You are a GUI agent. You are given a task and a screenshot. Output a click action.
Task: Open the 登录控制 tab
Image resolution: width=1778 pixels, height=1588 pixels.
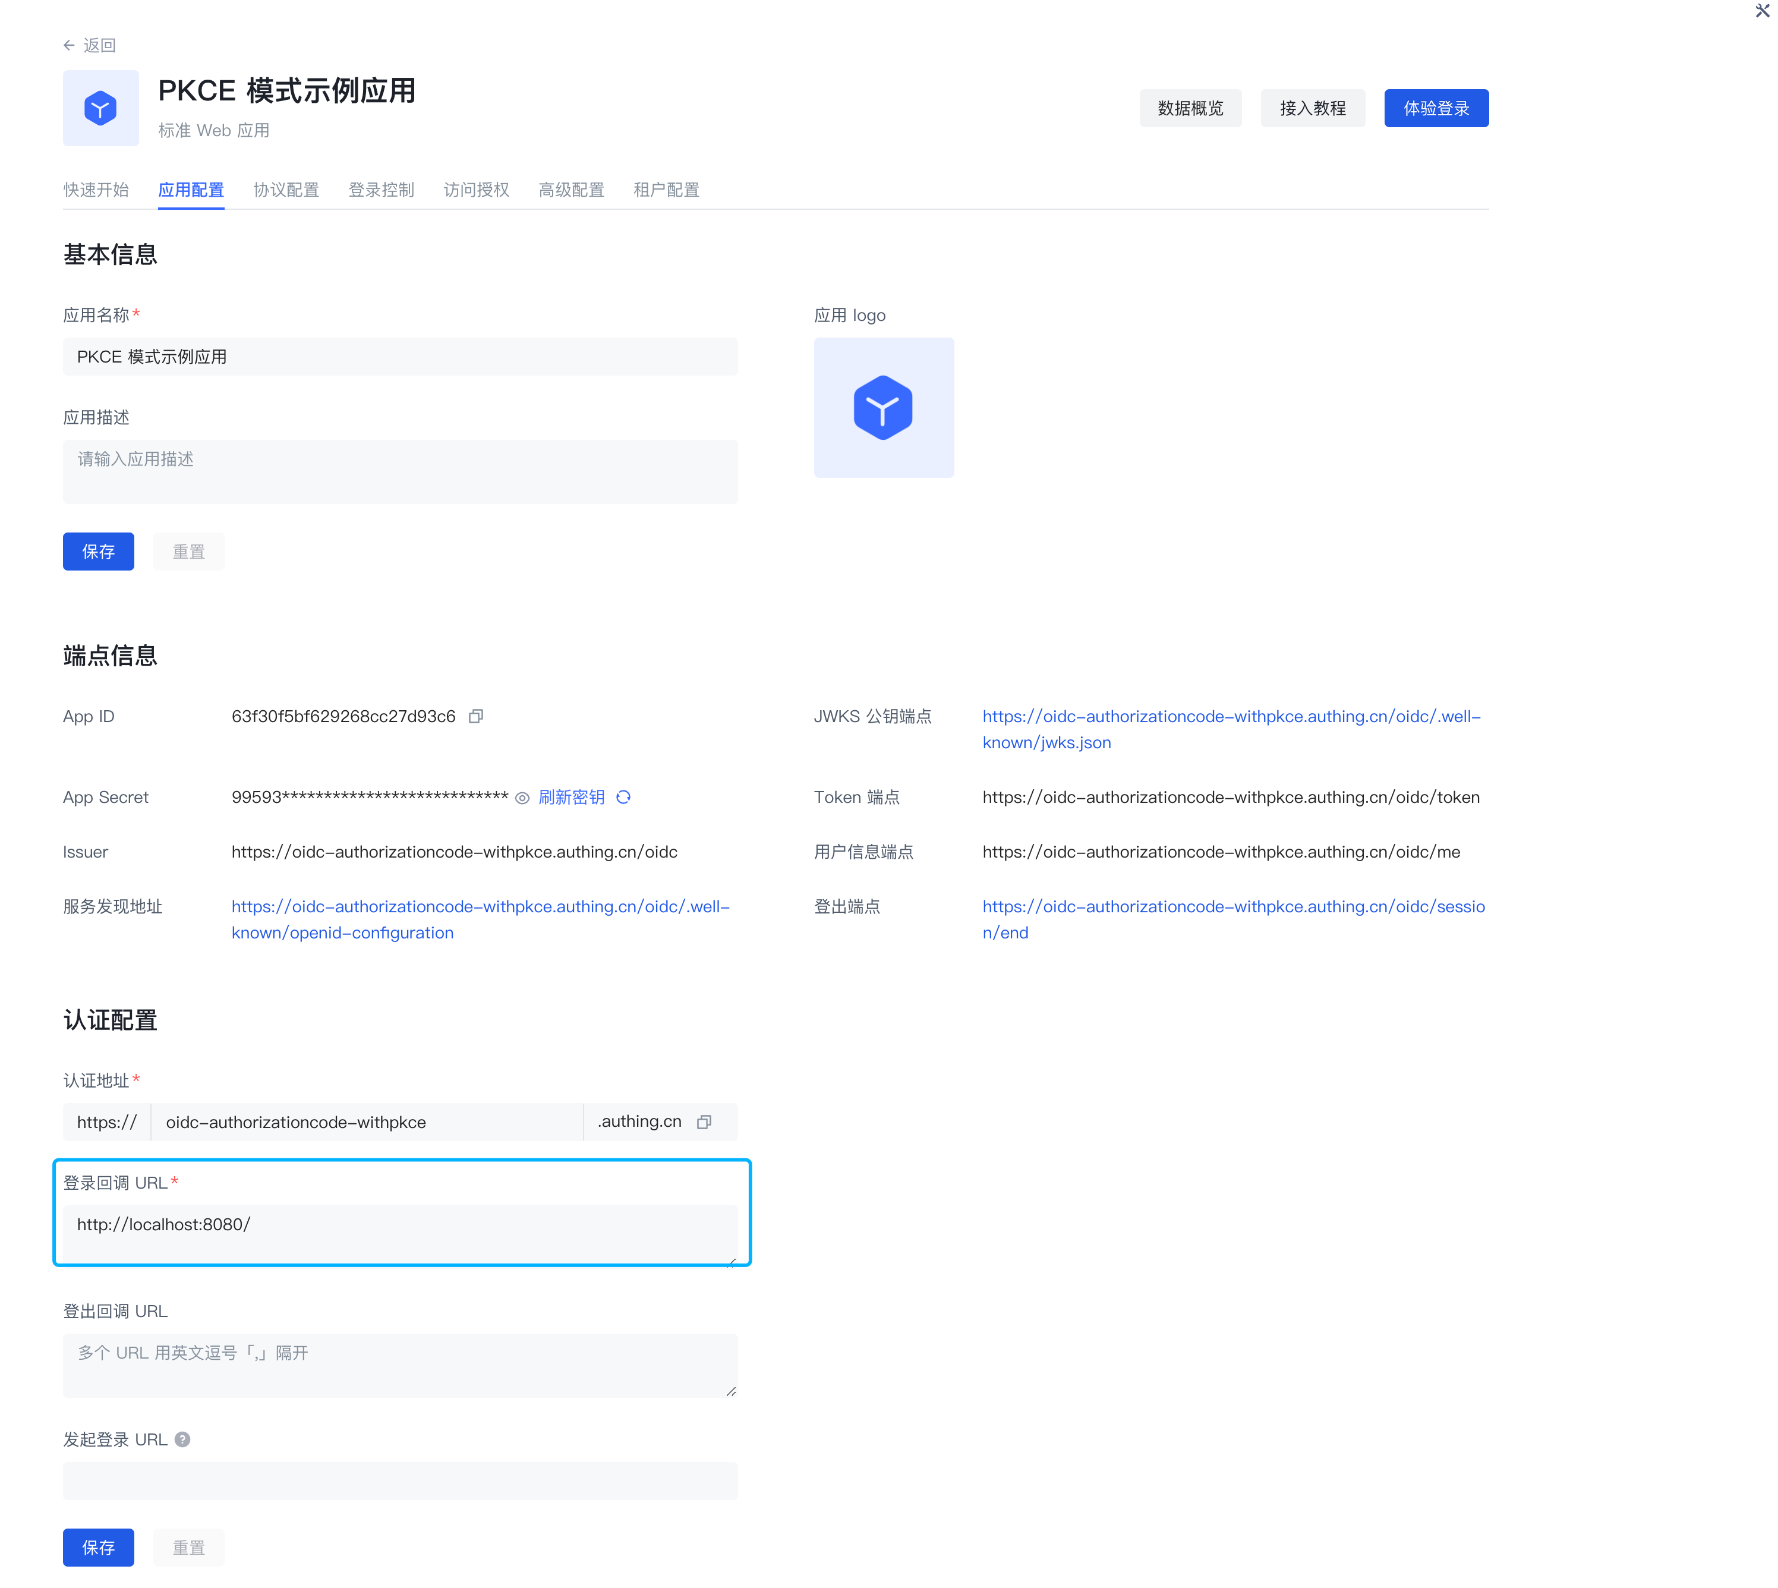pos(382,190)
